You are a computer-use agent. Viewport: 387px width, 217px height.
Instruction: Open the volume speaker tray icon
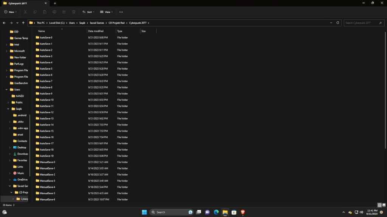[x=362, y=212]
